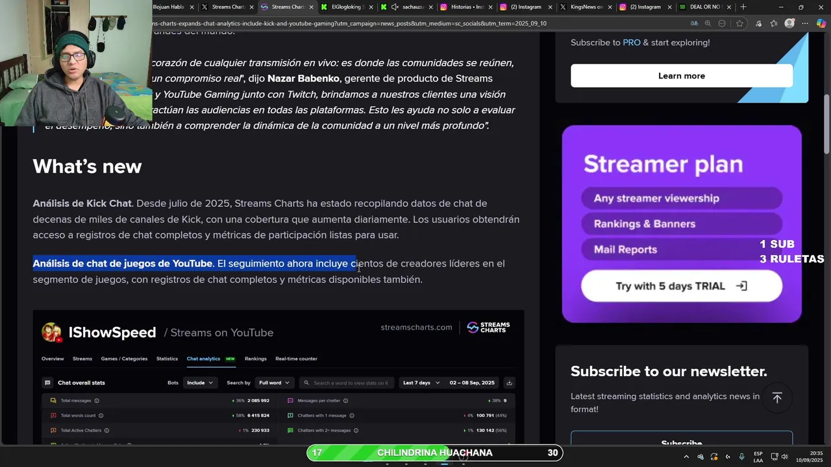Click the info icon next to Total messages

pos(97,401)
